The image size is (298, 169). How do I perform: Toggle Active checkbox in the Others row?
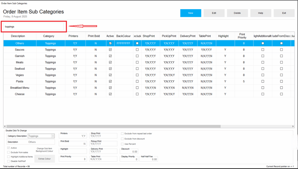pos(110,43)
